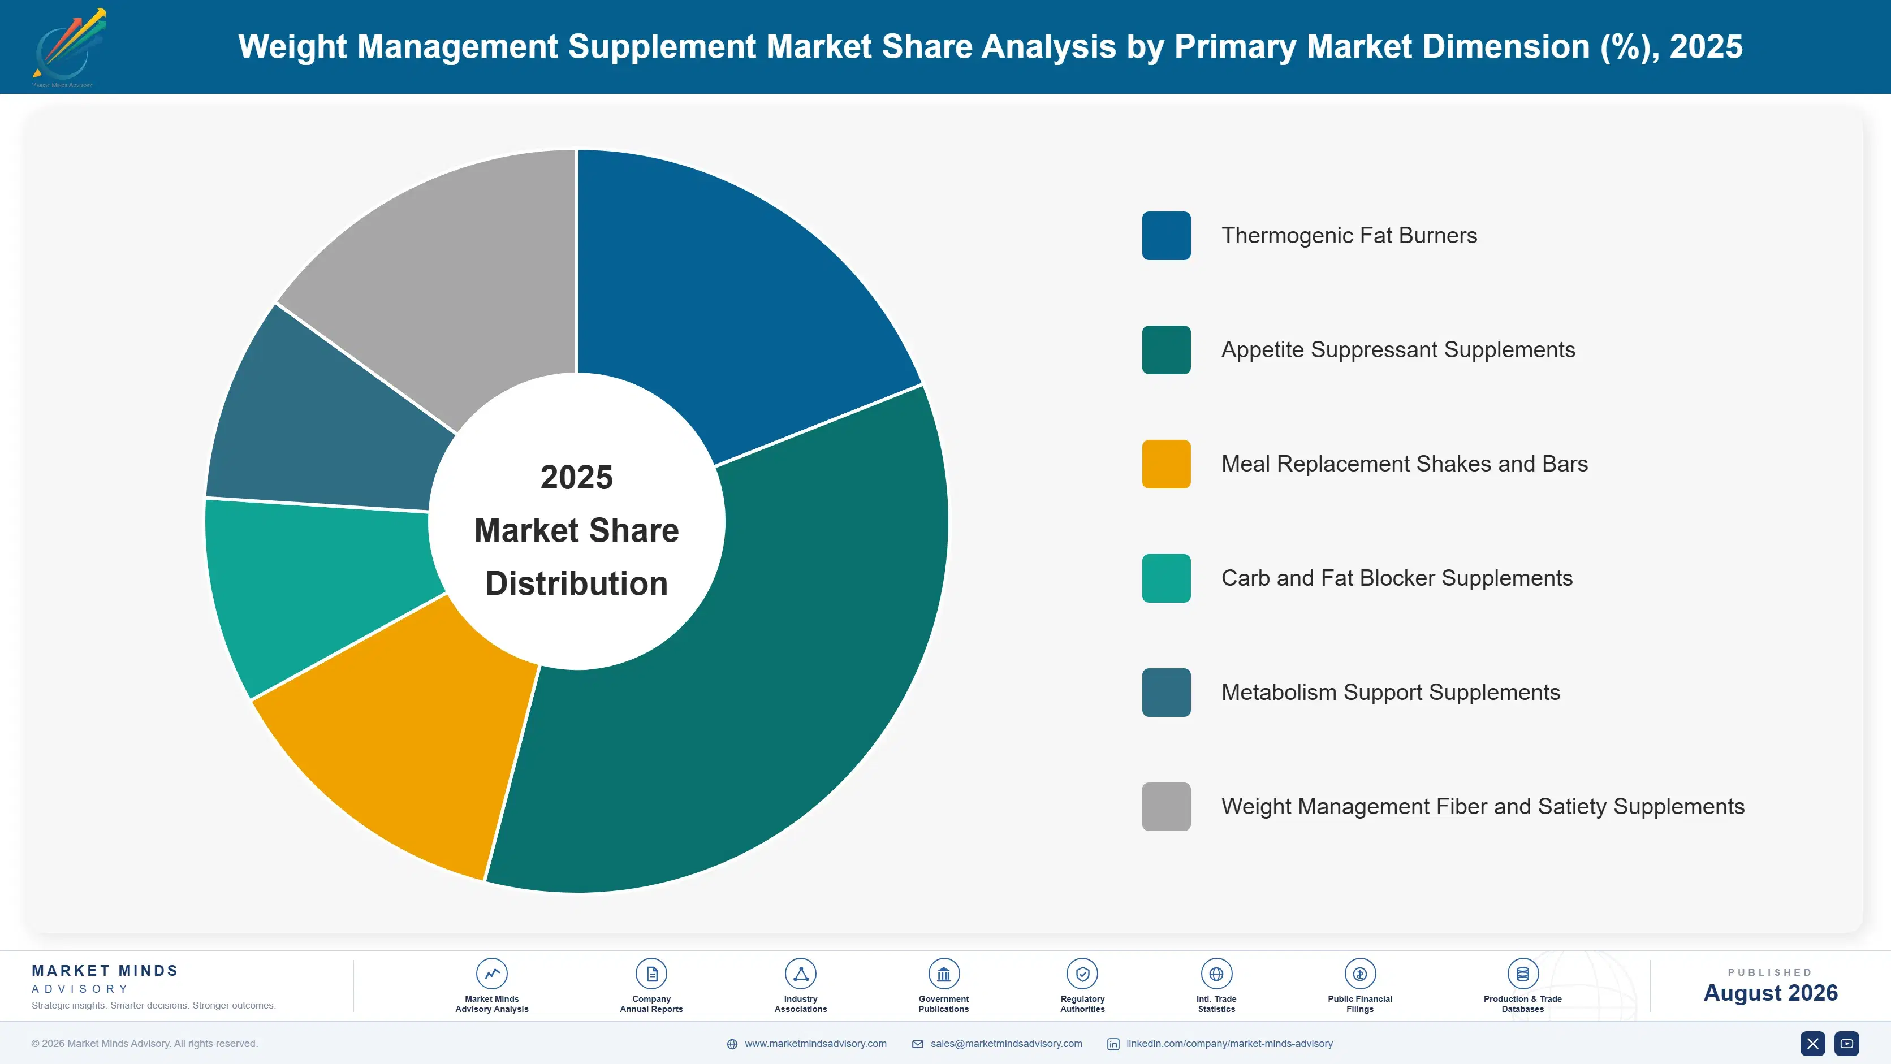The width and height of the screenshot is (1891, 1064).
Task: Click the copyright notice text
Action: 145,1044
